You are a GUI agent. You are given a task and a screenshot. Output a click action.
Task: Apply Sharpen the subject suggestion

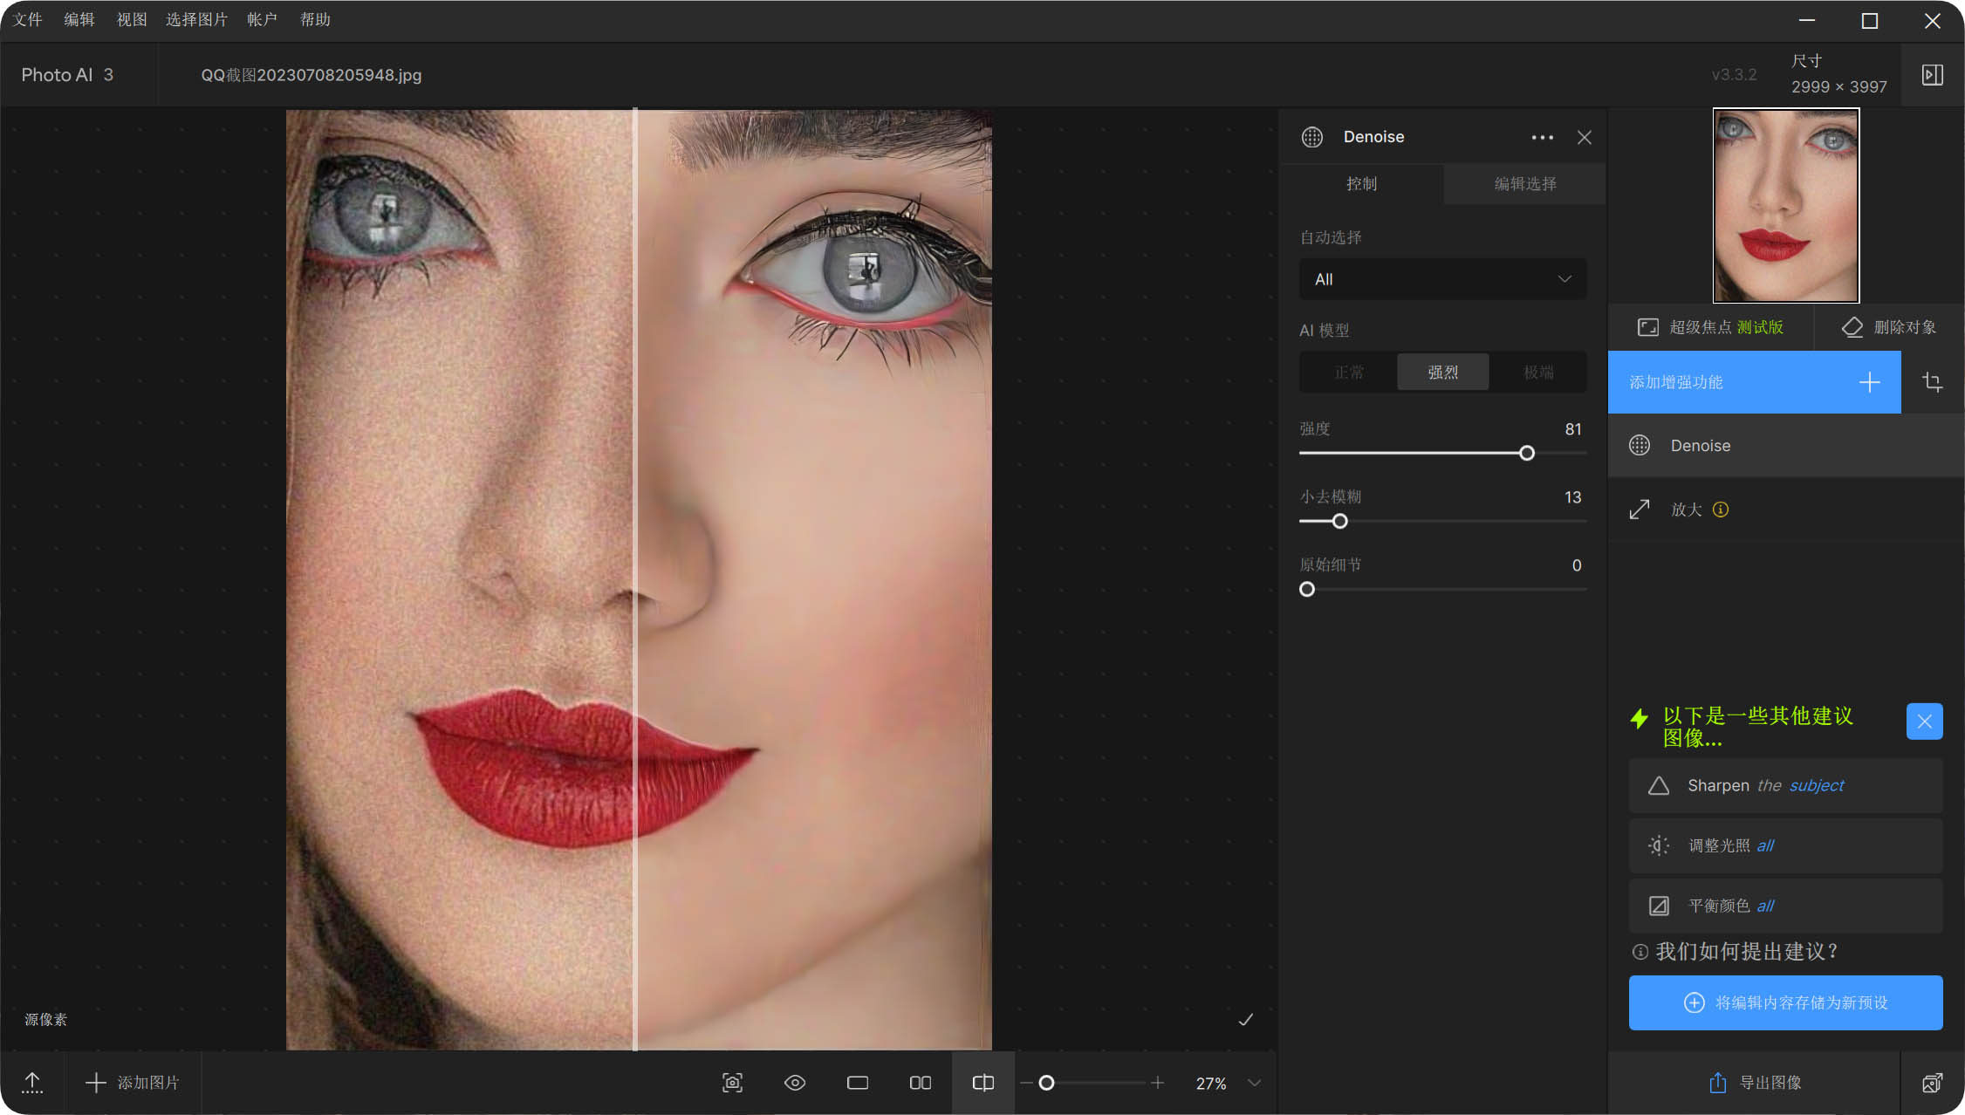1785,786
